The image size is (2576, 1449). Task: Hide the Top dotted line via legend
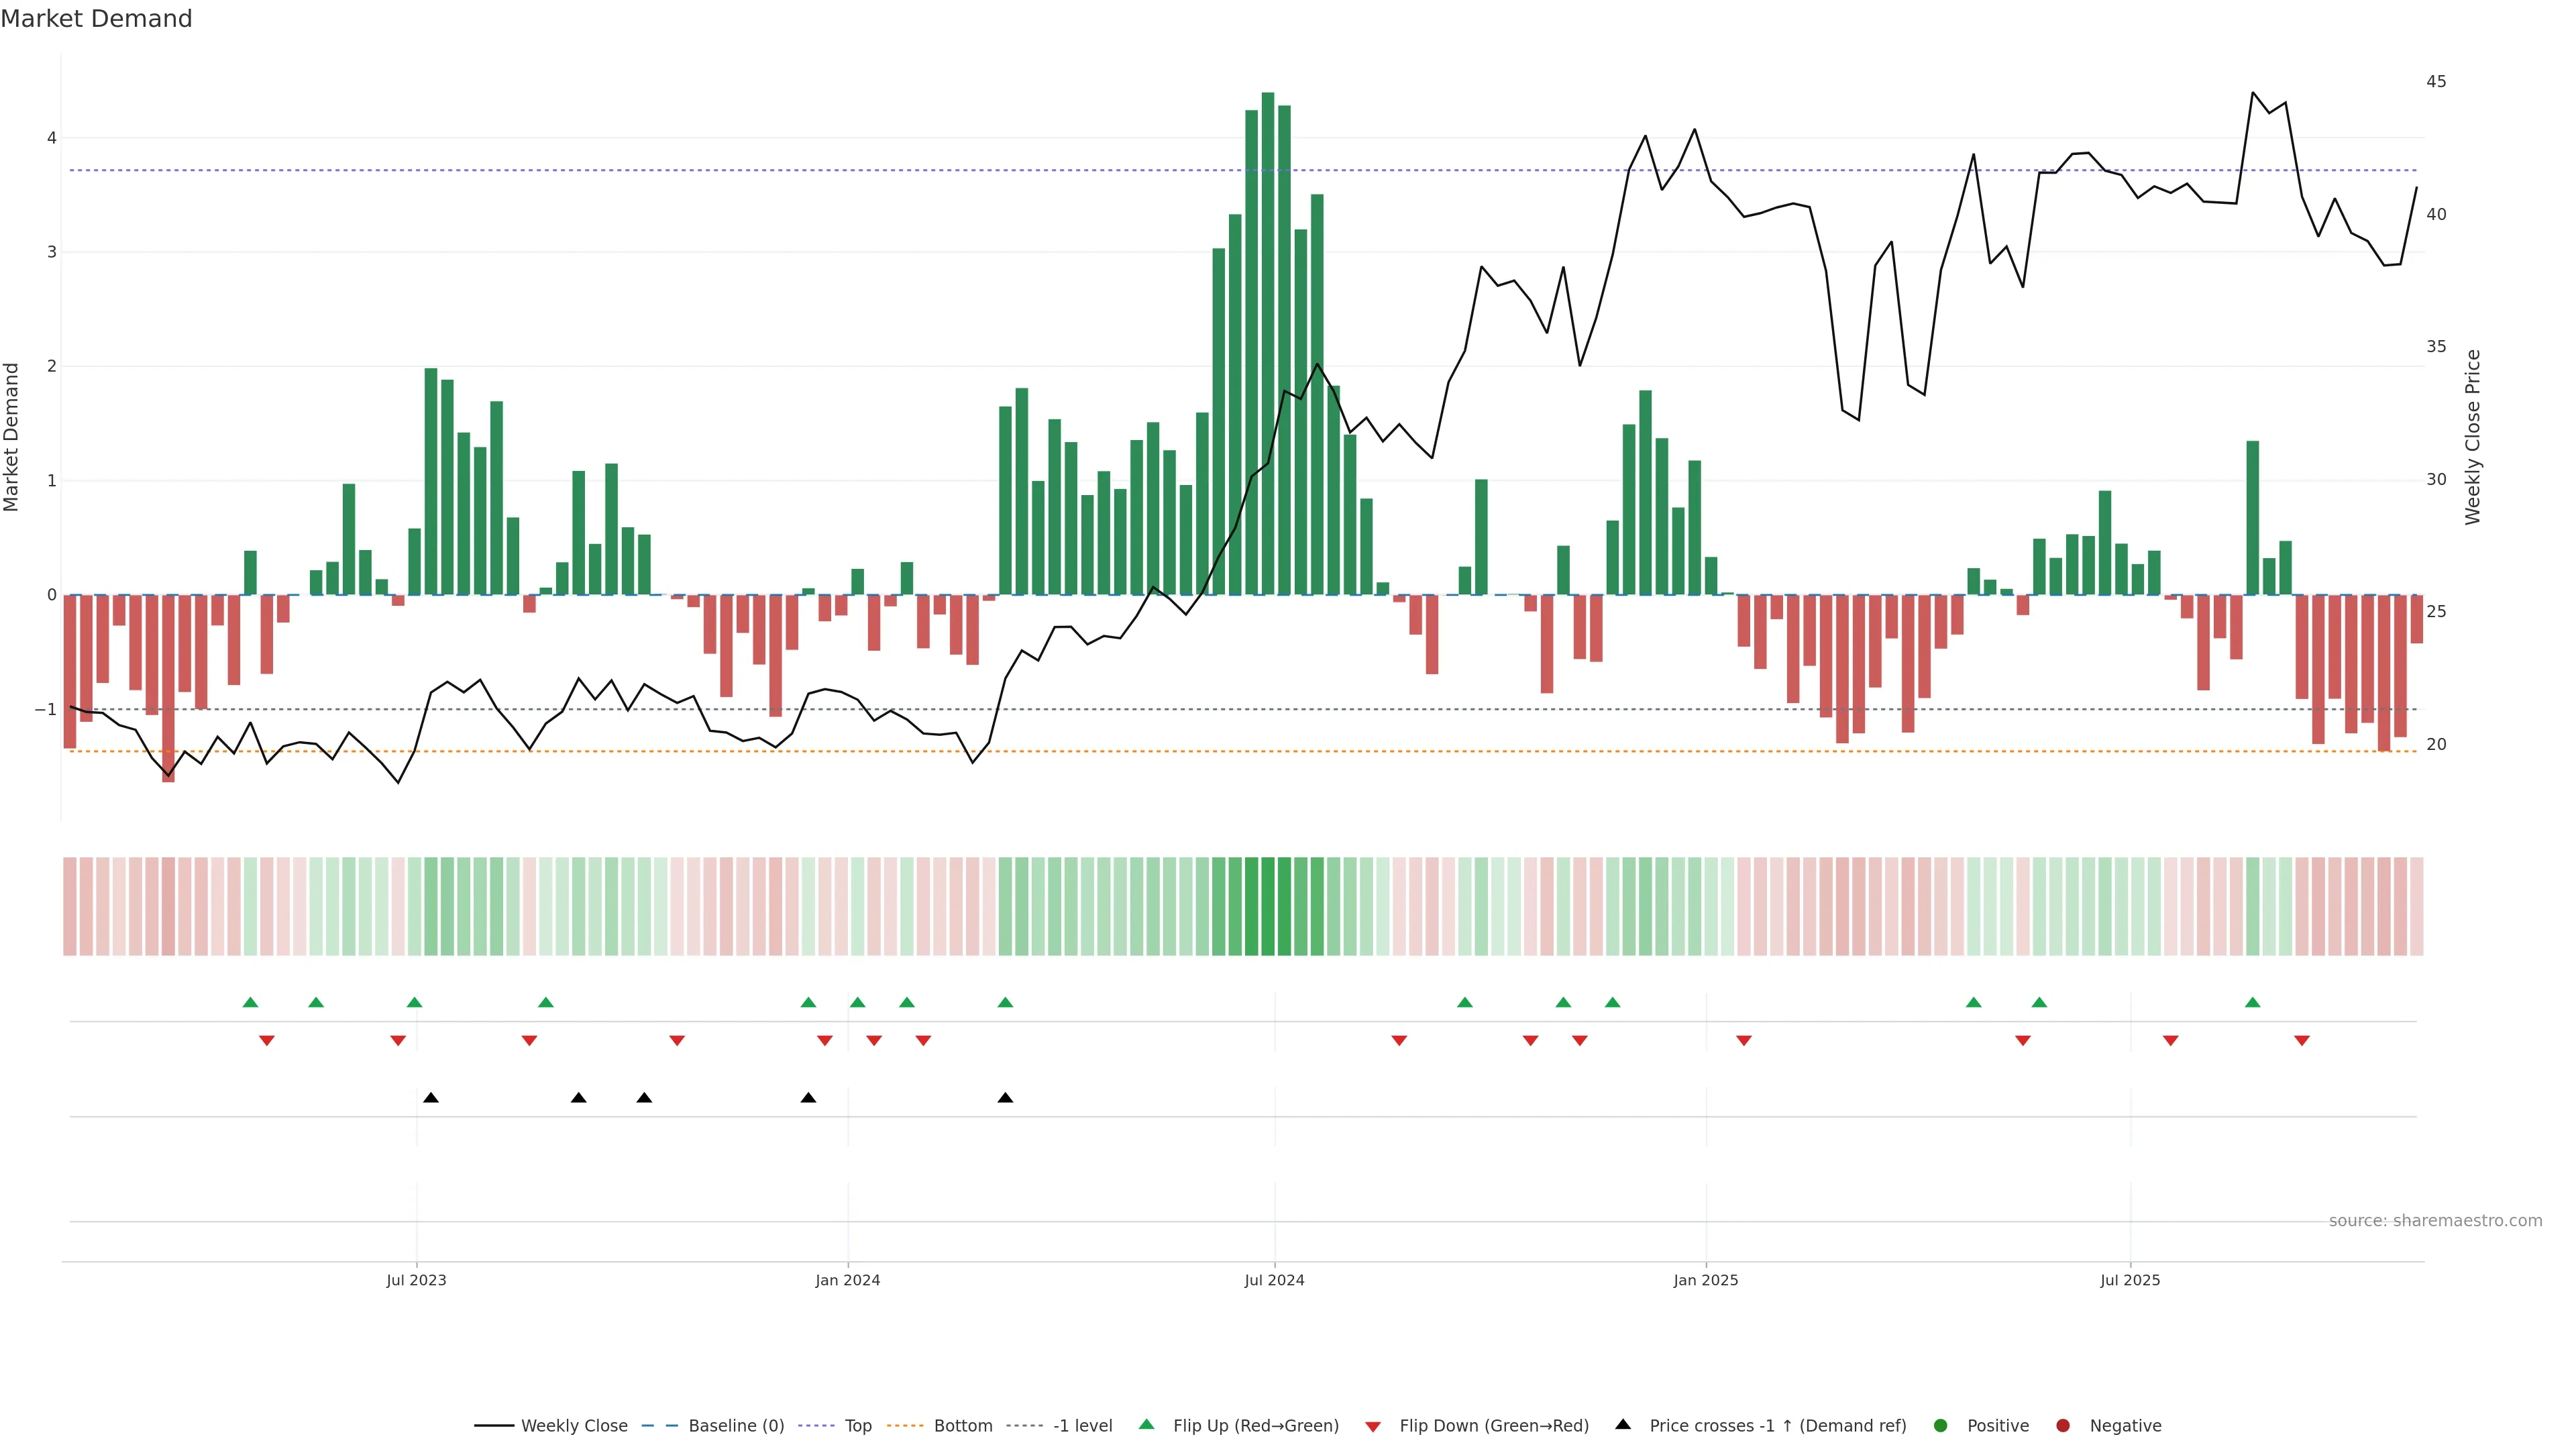point(857,1425)
